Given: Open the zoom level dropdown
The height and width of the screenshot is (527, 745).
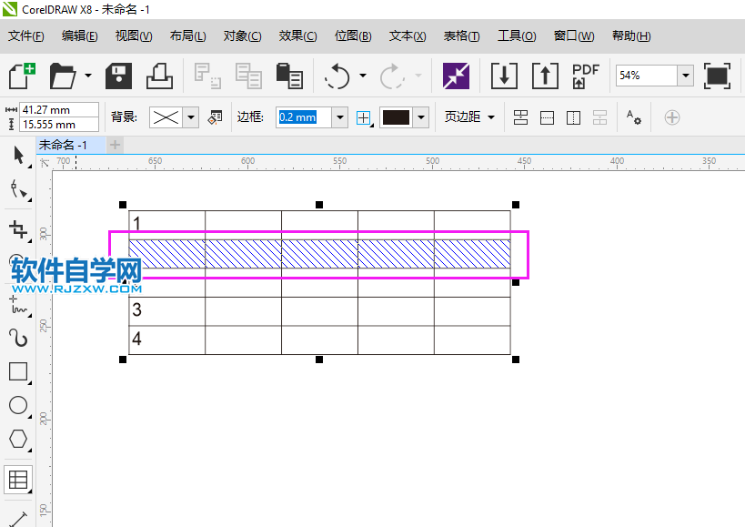Looking at the screenshot, I should tap(686, 76).
